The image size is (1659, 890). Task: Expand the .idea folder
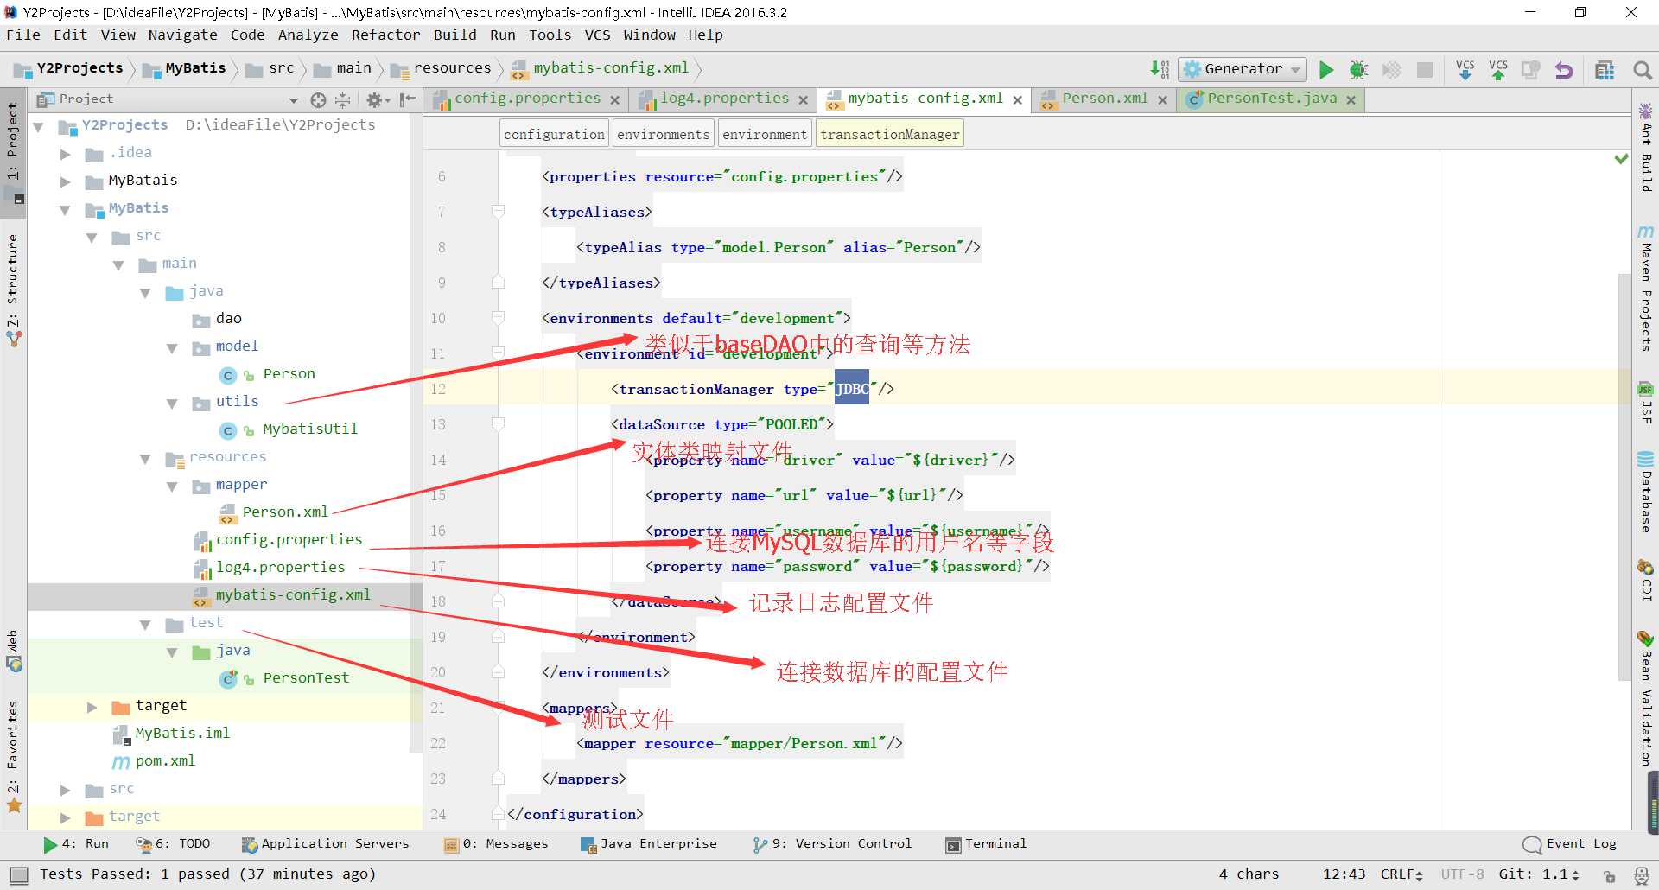[x=65, y=154]
